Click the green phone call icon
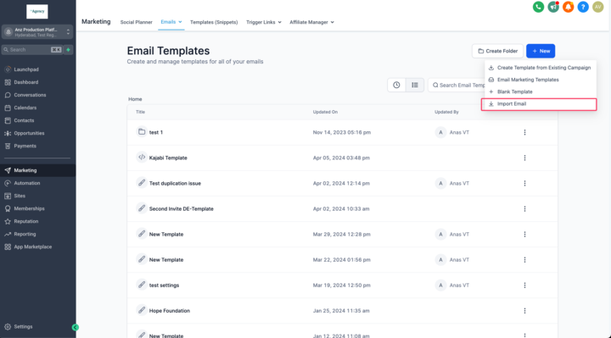Screen dimensions: 611x338 (x=538, y=7)
